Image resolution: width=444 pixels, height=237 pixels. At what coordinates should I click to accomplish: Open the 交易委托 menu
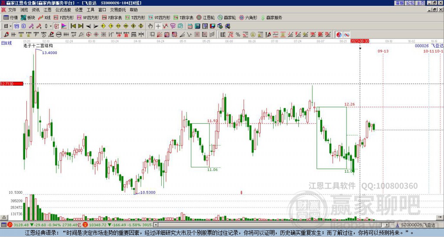click(x=118, y=10)
